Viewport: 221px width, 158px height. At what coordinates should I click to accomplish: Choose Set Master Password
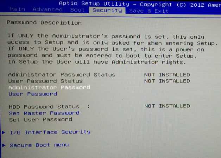44,113
